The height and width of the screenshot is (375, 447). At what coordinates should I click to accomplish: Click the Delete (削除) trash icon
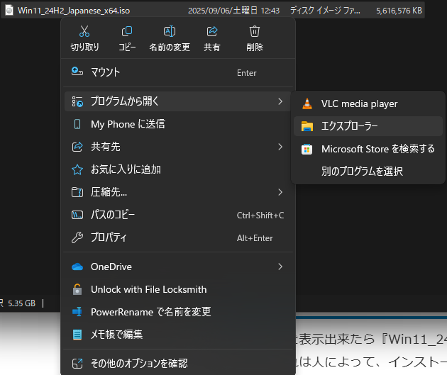pyautogui.click(x=255, y=31)
